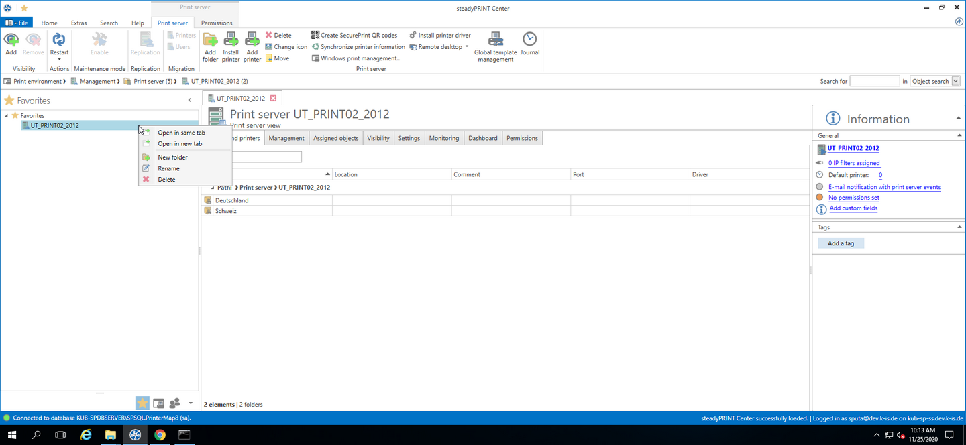
Task: Open the Remote desktop dropdown
Action: pyautogui.click(x=467, y=47)
